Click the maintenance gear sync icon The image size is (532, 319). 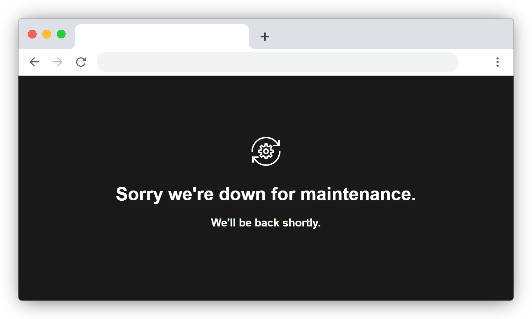point(266,151)
